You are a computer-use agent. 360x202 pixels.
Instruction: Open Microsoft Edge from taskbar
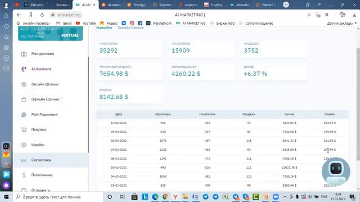(x=155, y=197)
